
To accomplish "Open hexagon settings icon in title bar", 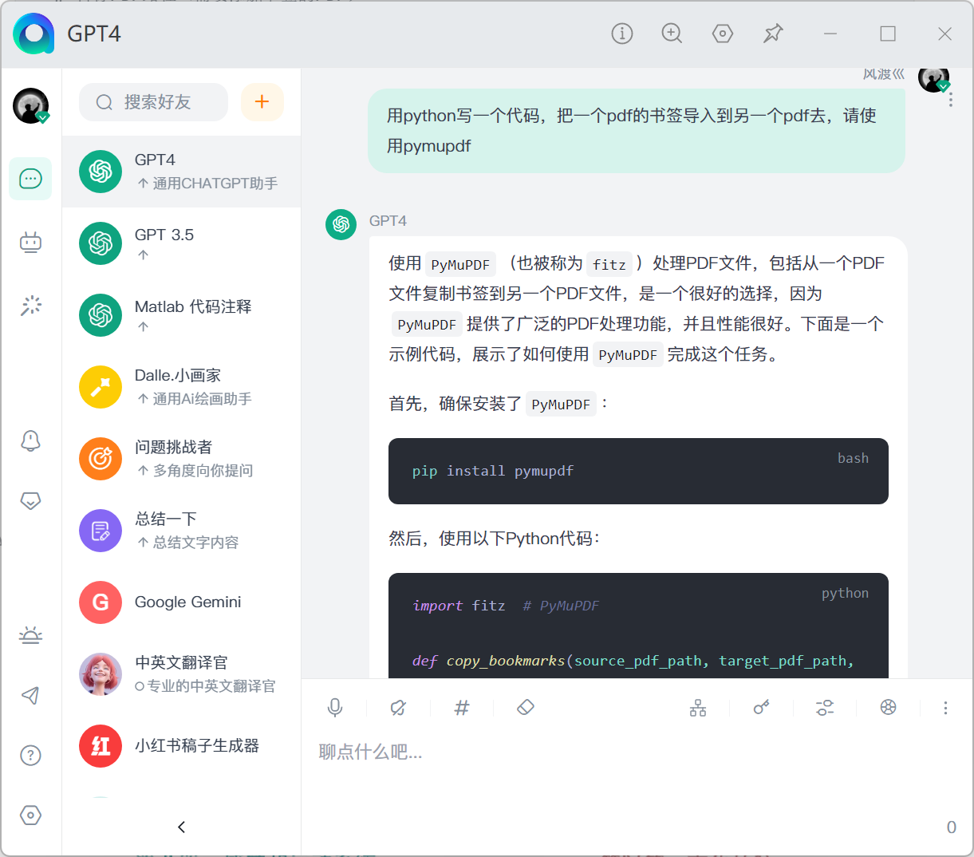I will pyautogui.click(x=723, y=34).
